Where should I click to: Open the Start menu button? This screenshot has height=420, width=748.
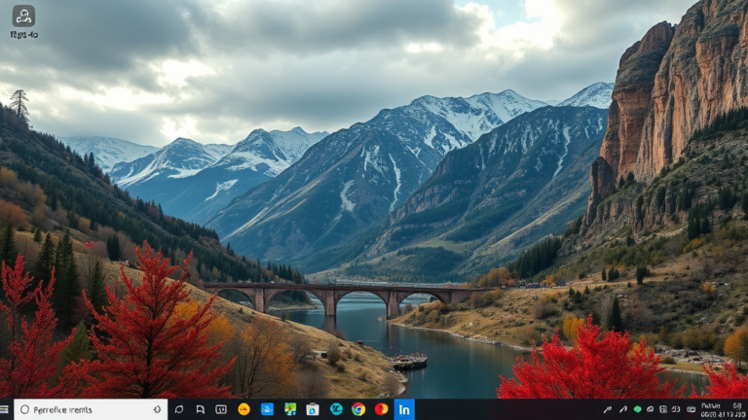[x=6, y=409]
